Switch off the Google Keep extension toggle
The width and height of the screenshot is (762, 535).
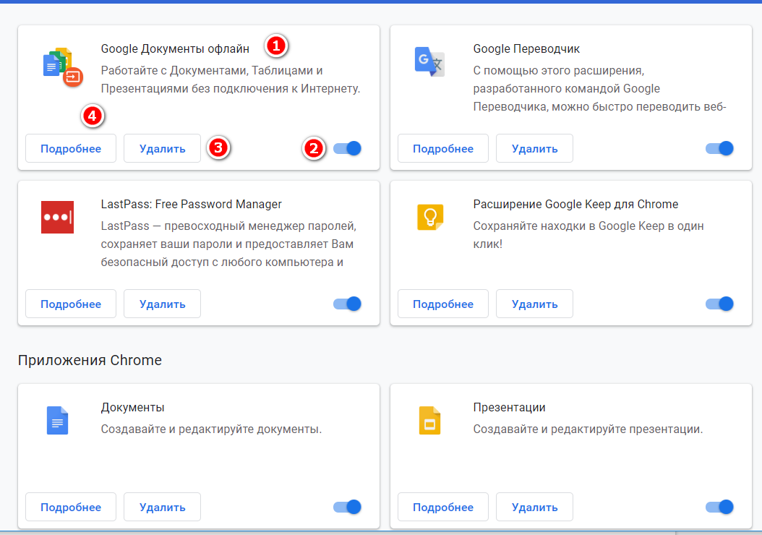pos(720,304)
